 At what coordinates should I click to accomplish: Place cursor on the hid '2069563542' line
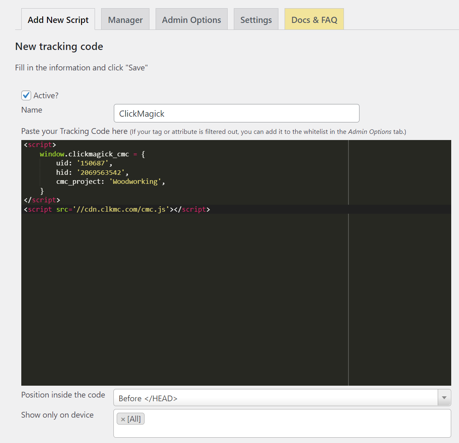point(92,172)
